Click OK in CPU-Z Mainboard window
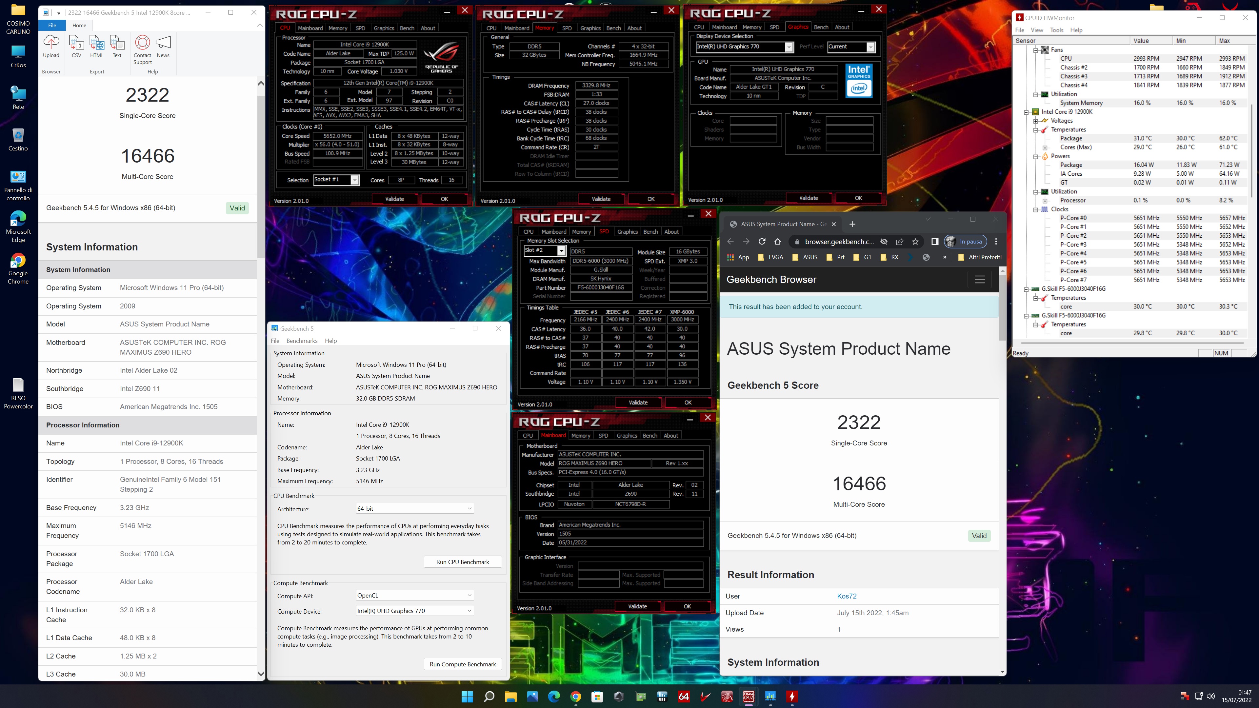This screenshot has height=708, width=1259. [x=687, y=606]
